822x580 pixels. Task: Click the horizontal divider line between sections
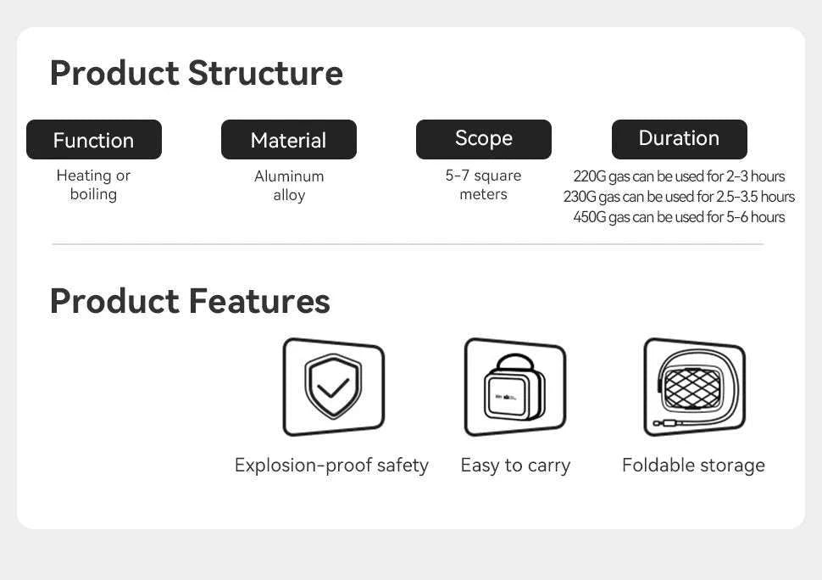408,244
